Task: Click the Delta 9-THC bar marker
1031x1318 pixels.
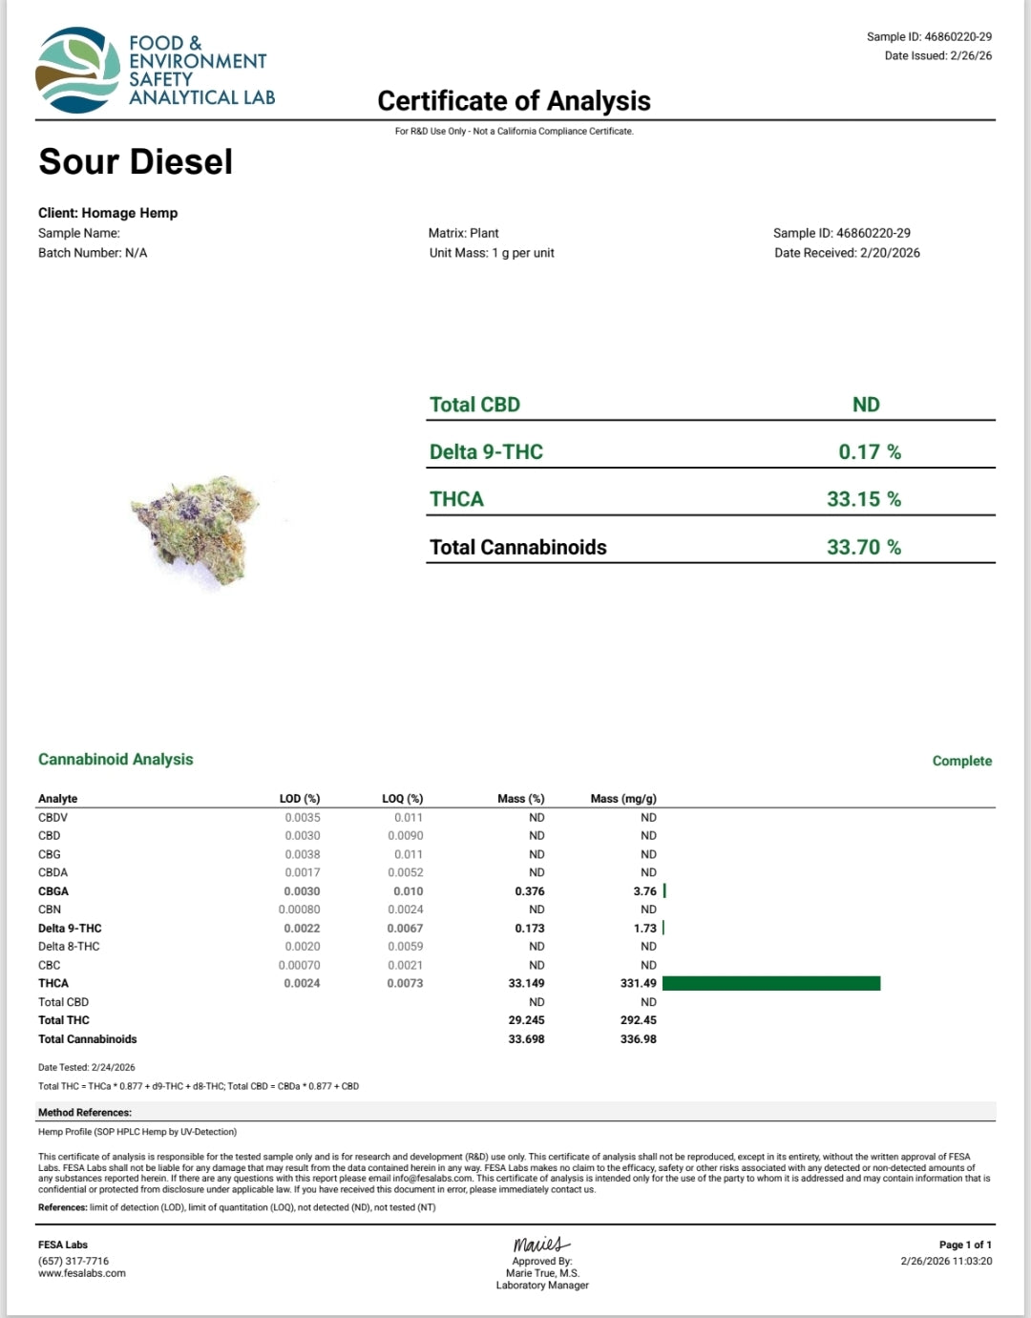Action: pyautogui.click(x=663, y=928)
